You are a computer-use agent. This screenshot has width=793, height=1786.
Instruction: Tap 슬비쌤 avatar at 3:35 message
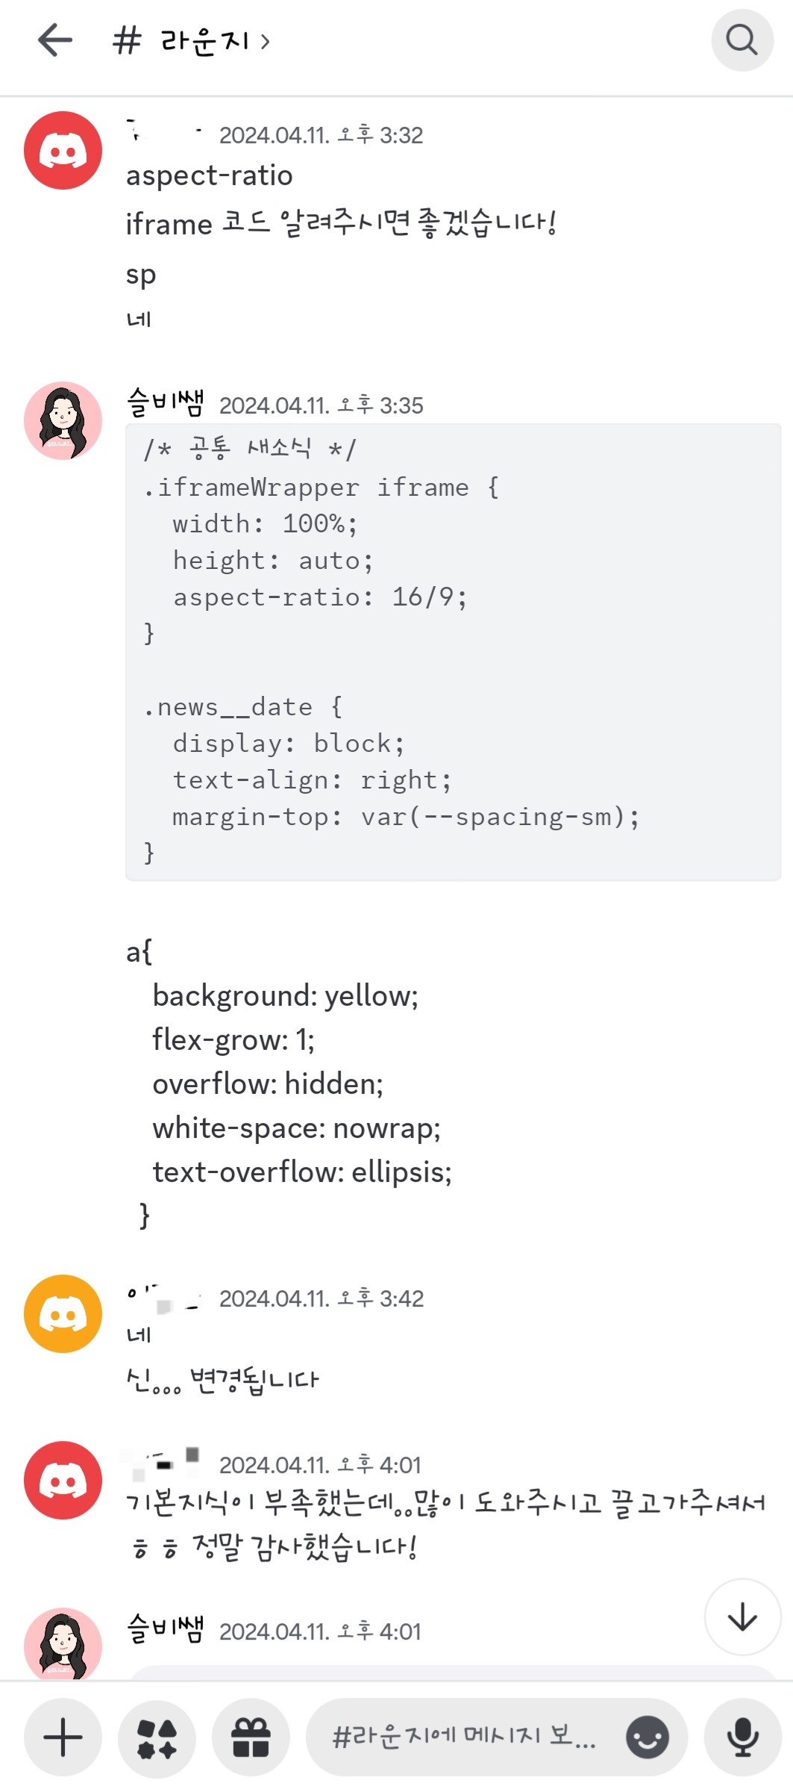pos(63,420)
